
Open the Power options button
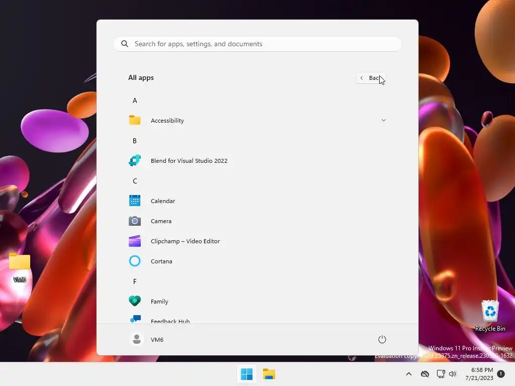tap(382, 339)
